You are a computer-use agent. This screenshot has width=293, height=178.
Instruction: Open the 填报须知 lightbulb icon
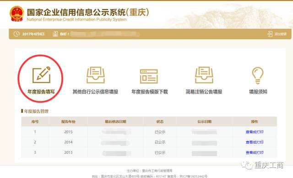pyautogui.click(x=258, y=75)
